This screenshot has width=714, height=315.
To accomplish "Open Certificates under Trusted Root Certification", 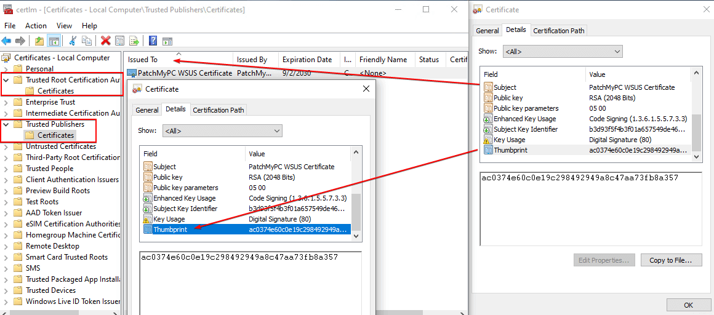I will [55, 91].
